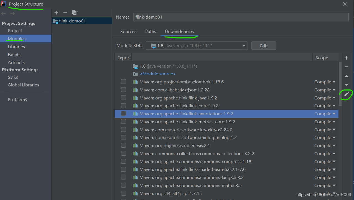Open SDKs under Platform Settings
The image size is (354, 200).
pyautogui.click(x=13, y=77)
